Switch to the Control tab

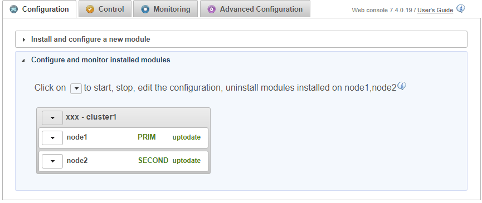(105, 9)
